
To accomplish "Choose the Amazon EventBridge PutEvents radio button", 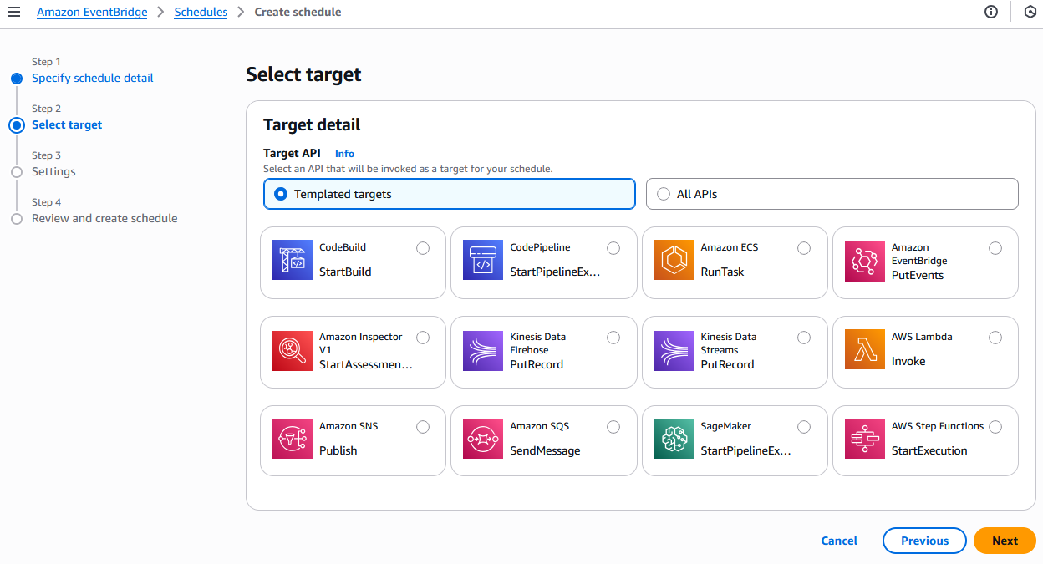I will pyautogui.click(x=995, y=248).
